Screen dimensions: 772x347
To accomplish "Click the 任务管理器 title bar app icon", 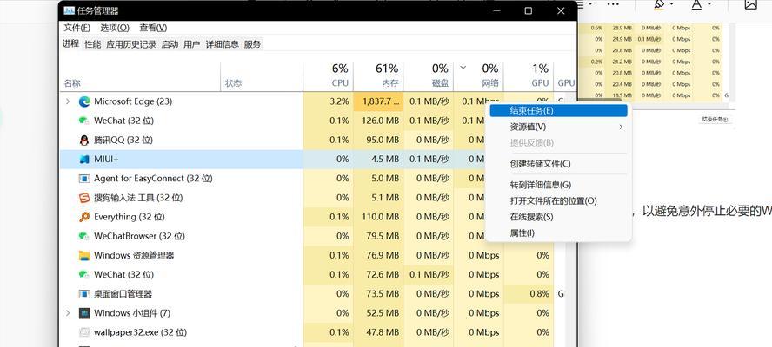I will pos(69,10).
